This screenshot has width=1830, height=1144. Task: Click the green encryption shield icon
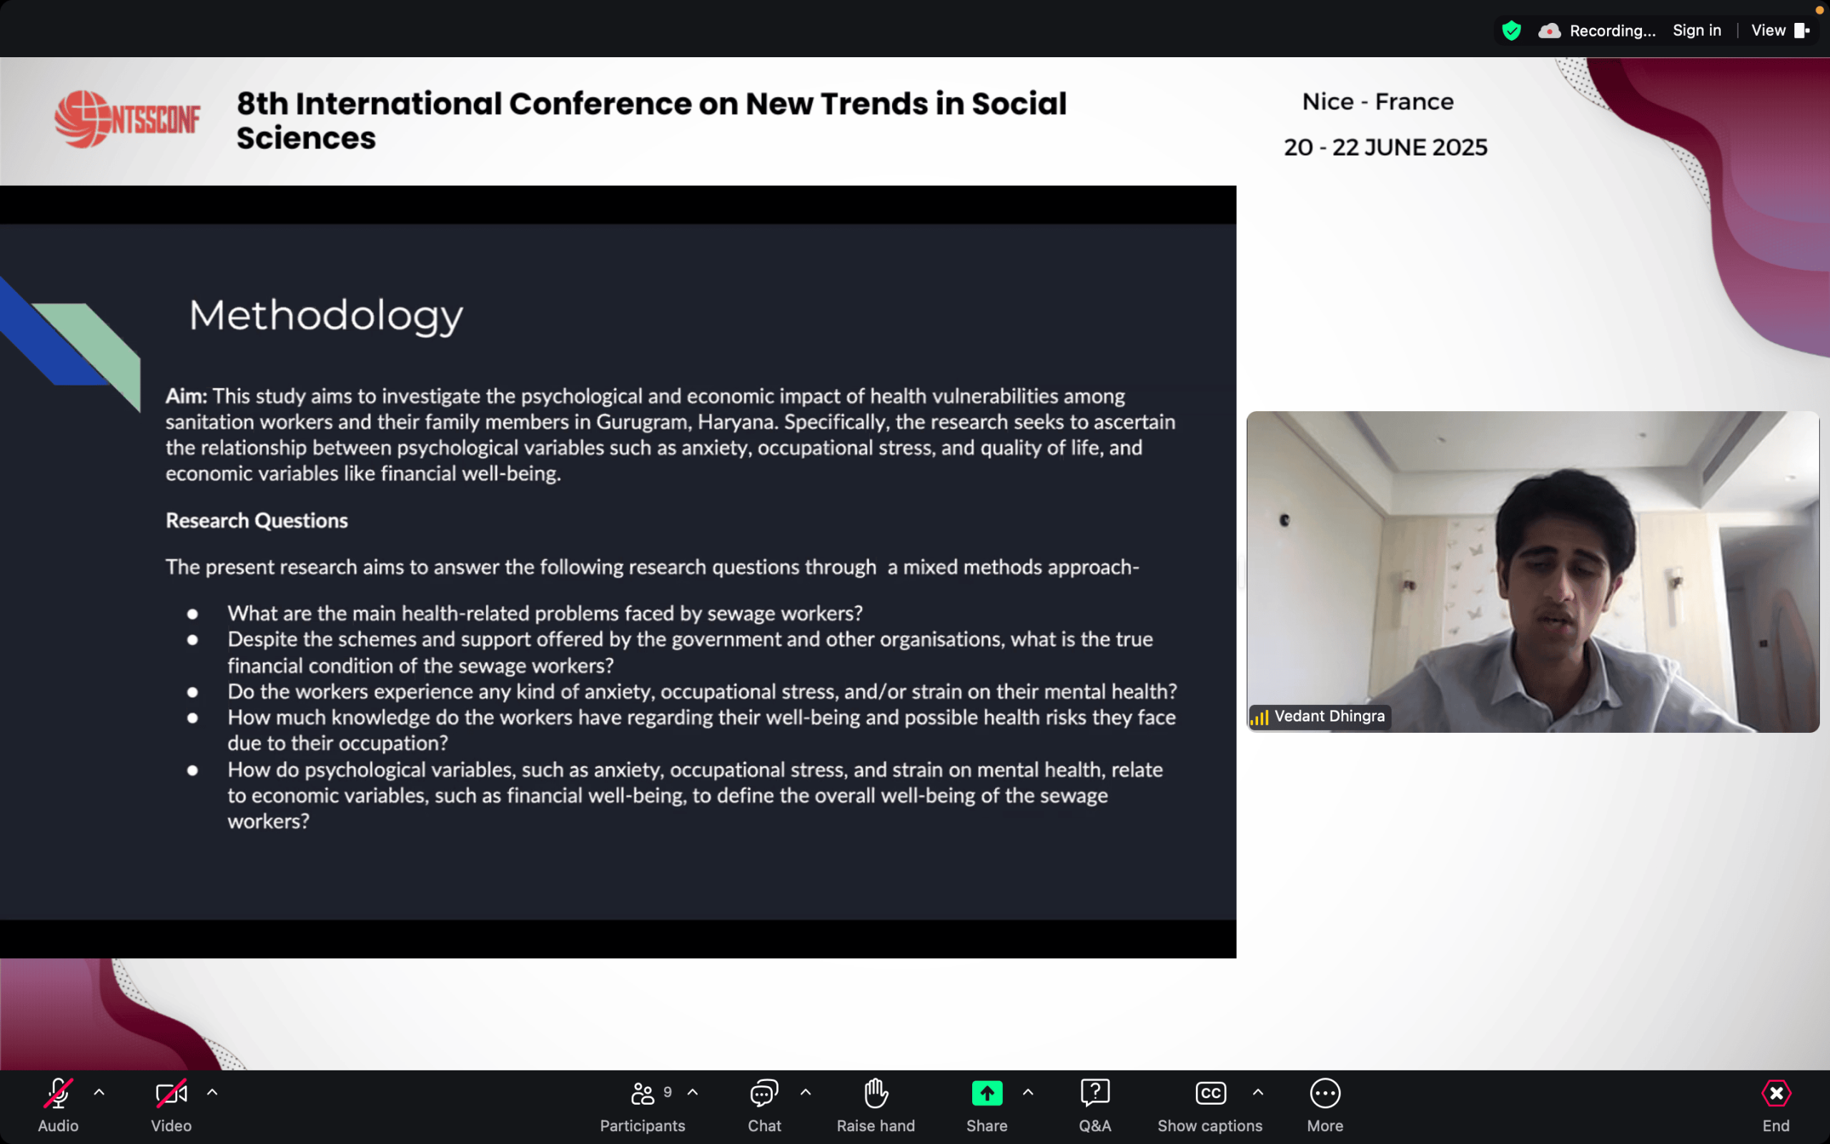[x=1511, y=30]
